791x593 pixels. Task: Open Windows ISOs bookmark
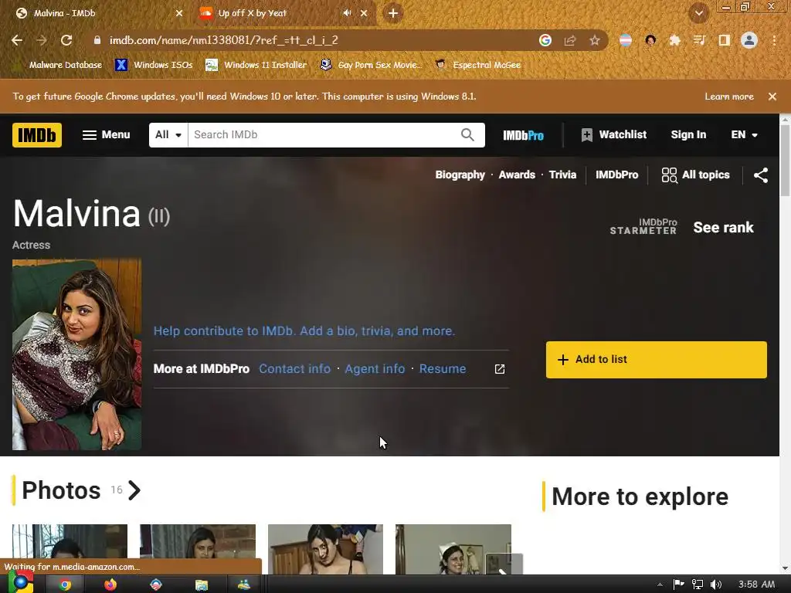click(154, 65)
